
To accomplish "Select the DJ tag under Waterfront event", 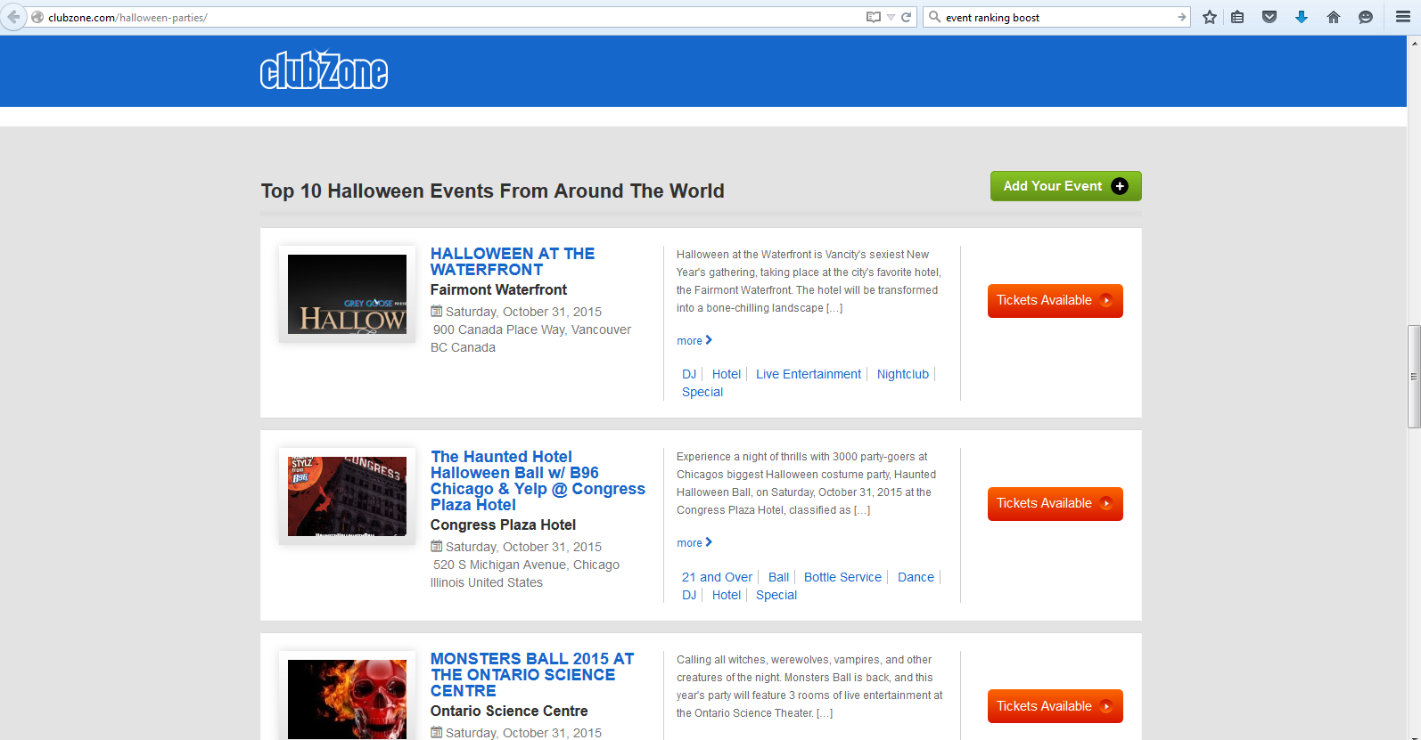I will tap(689, 374).
